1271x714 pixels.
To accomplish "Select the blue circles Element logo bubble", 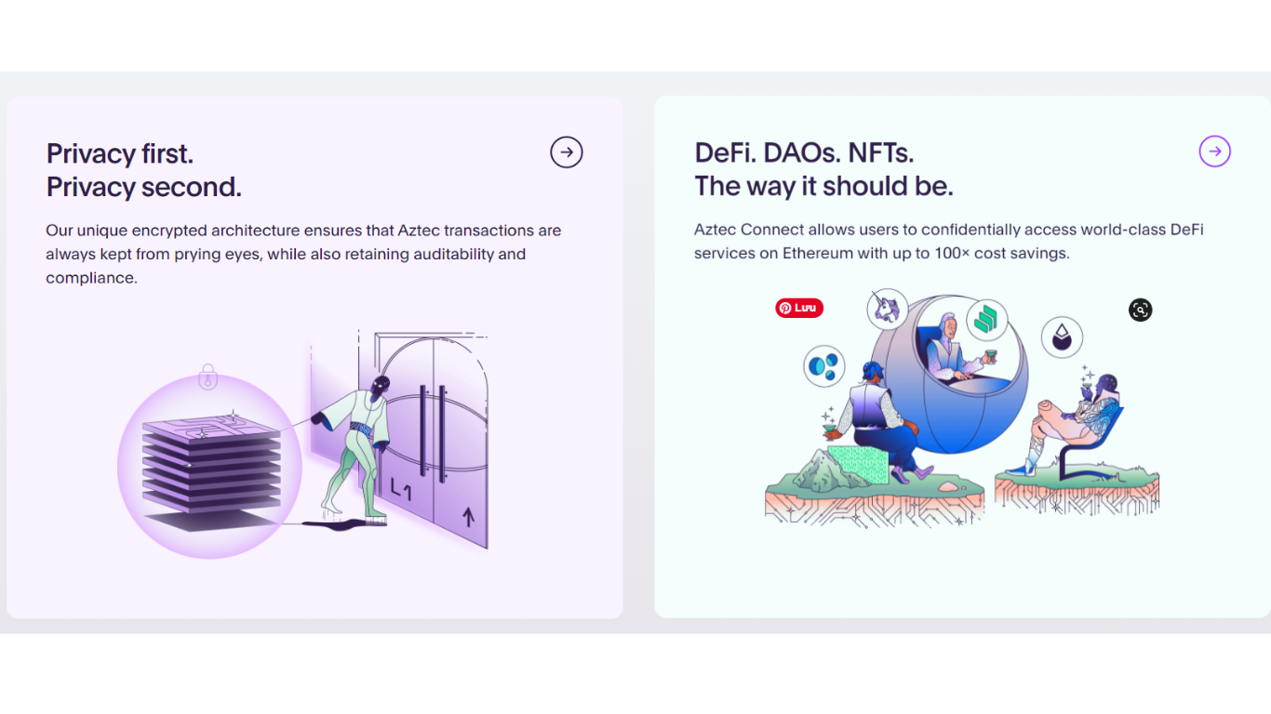I will tap(824, 365).
